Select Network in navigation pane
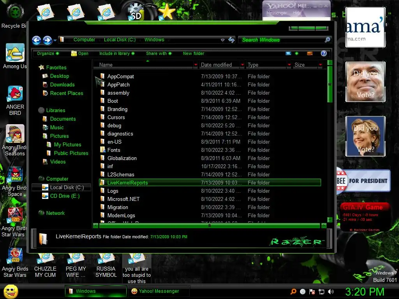 point(55,213)
